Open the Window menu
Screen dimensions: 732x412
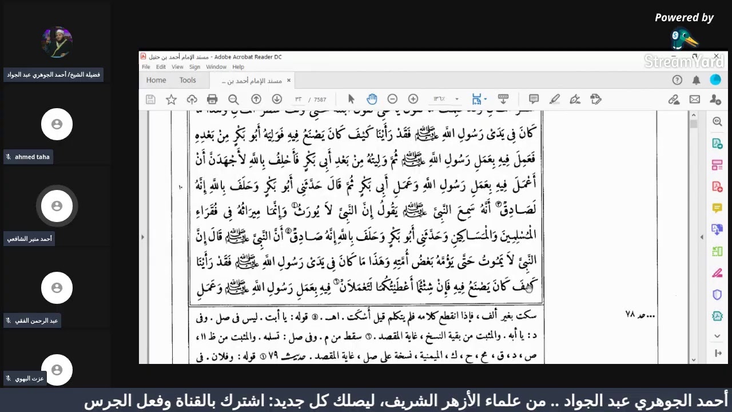coord(216,67)
